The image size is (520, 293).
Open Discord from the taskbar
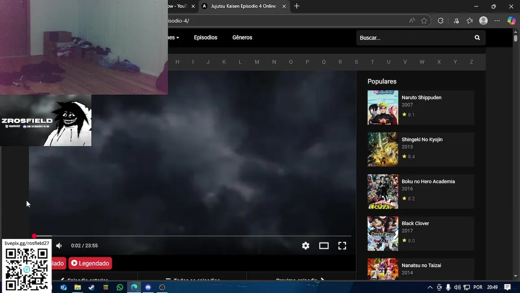[148, 287]
